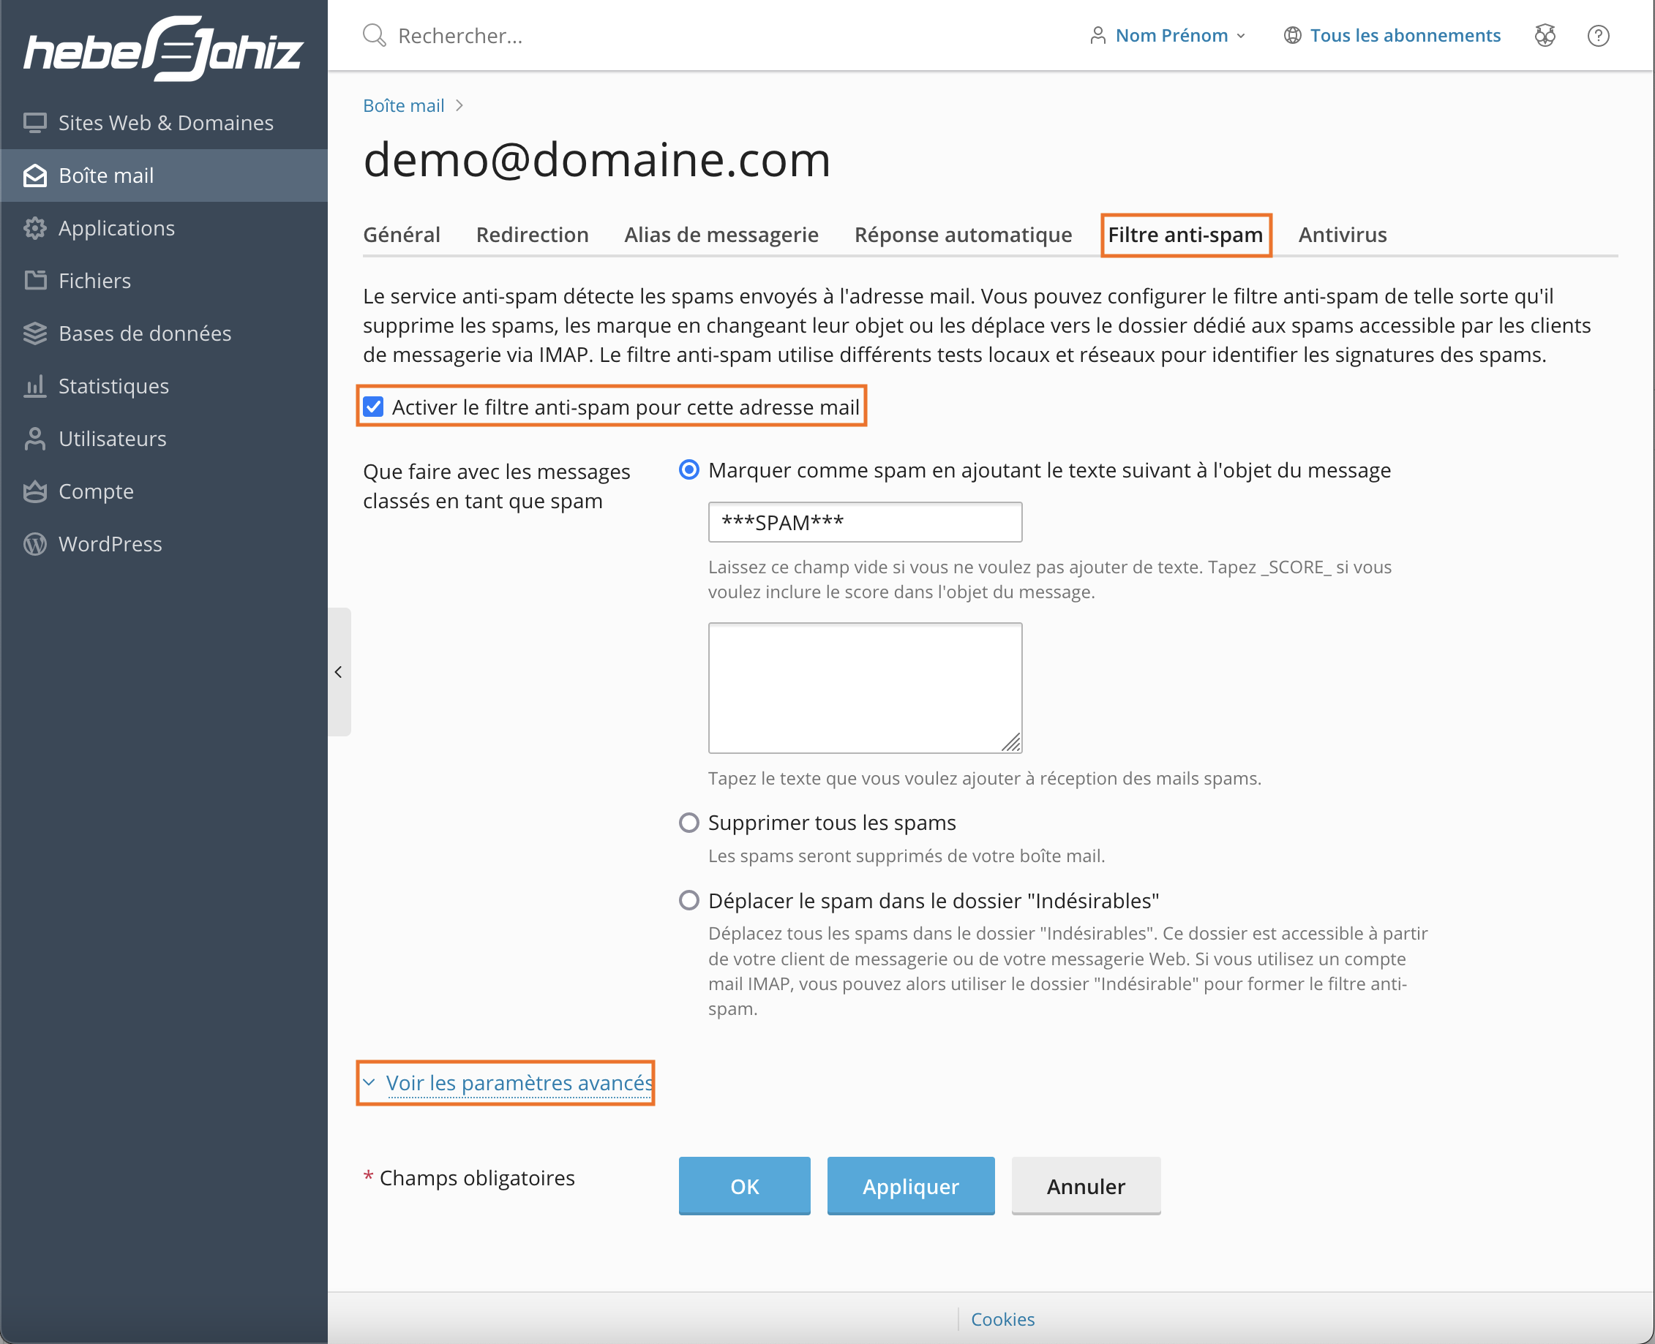Click the OK button
The image size is (1655, 1344).
[744, 1185]
